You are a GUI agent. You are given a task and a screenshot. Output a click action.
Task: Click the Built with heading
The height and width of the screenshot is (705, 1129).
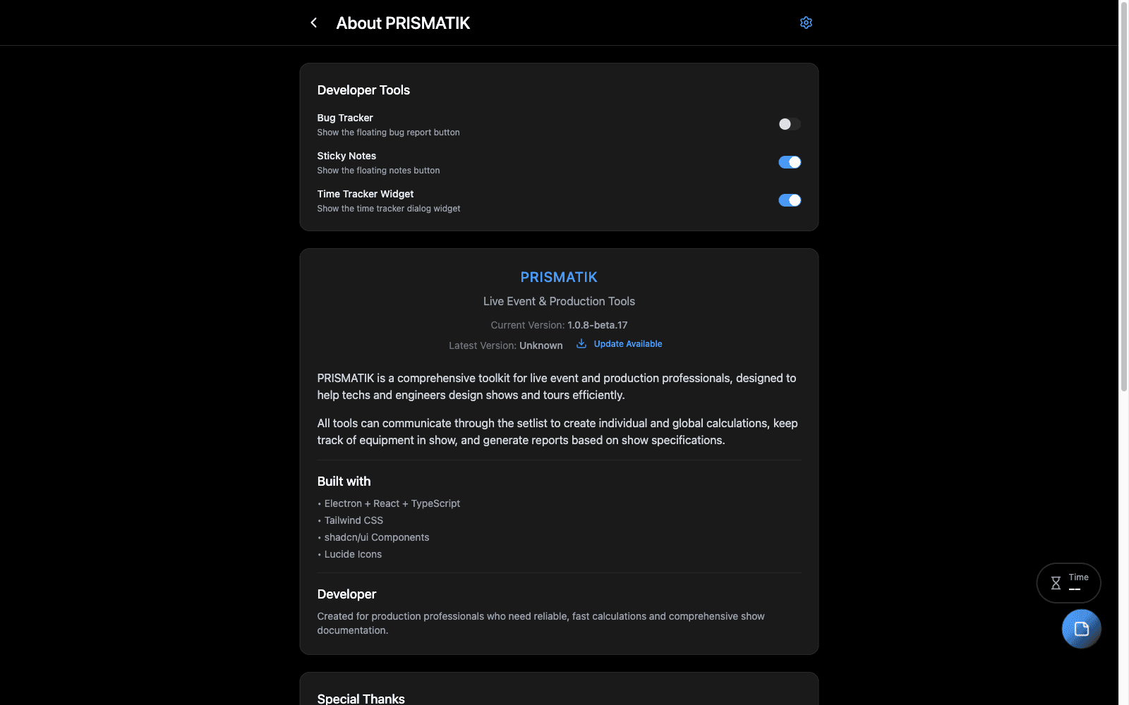point(344,482)
